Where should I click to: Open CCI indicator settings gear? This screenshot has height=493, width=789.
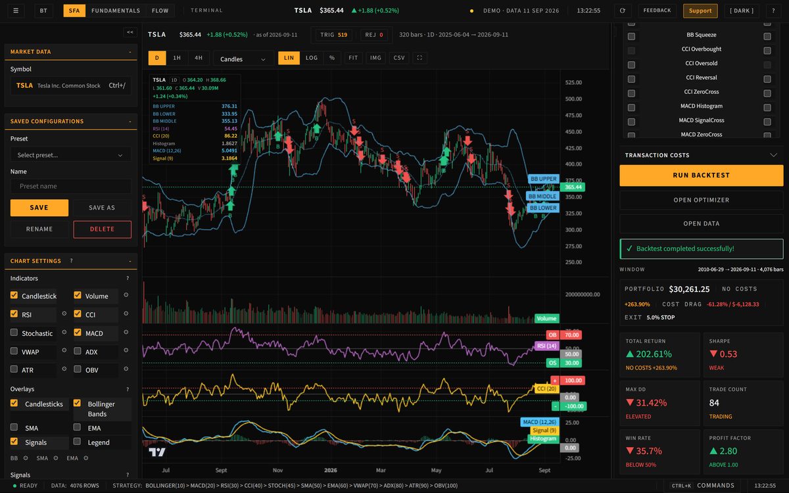pos(126,314)
